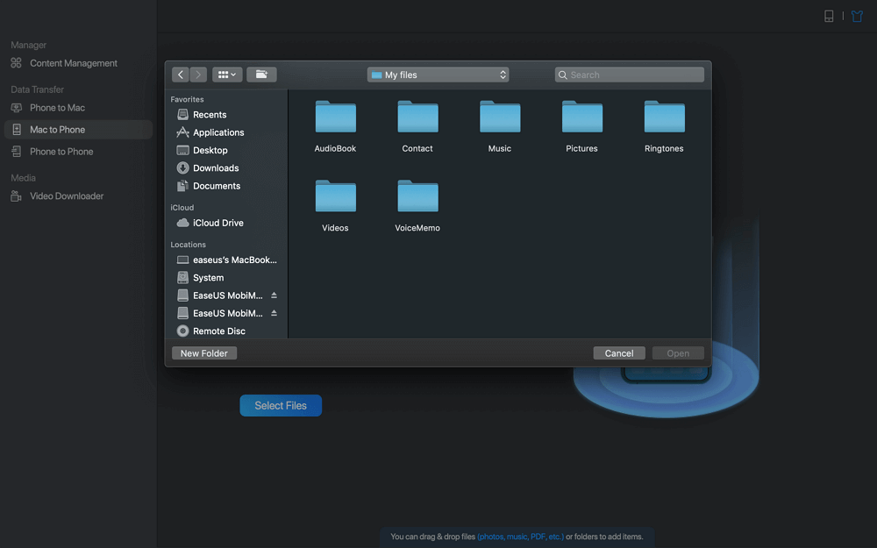Click the shirt icon in top right
Screen dimensions: 877x548
(x=857, y=16)
